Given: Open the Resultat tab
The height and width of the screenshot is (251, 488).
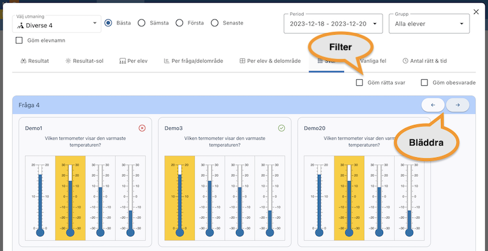Looking at the screenshot, I should tap(35, 61).
